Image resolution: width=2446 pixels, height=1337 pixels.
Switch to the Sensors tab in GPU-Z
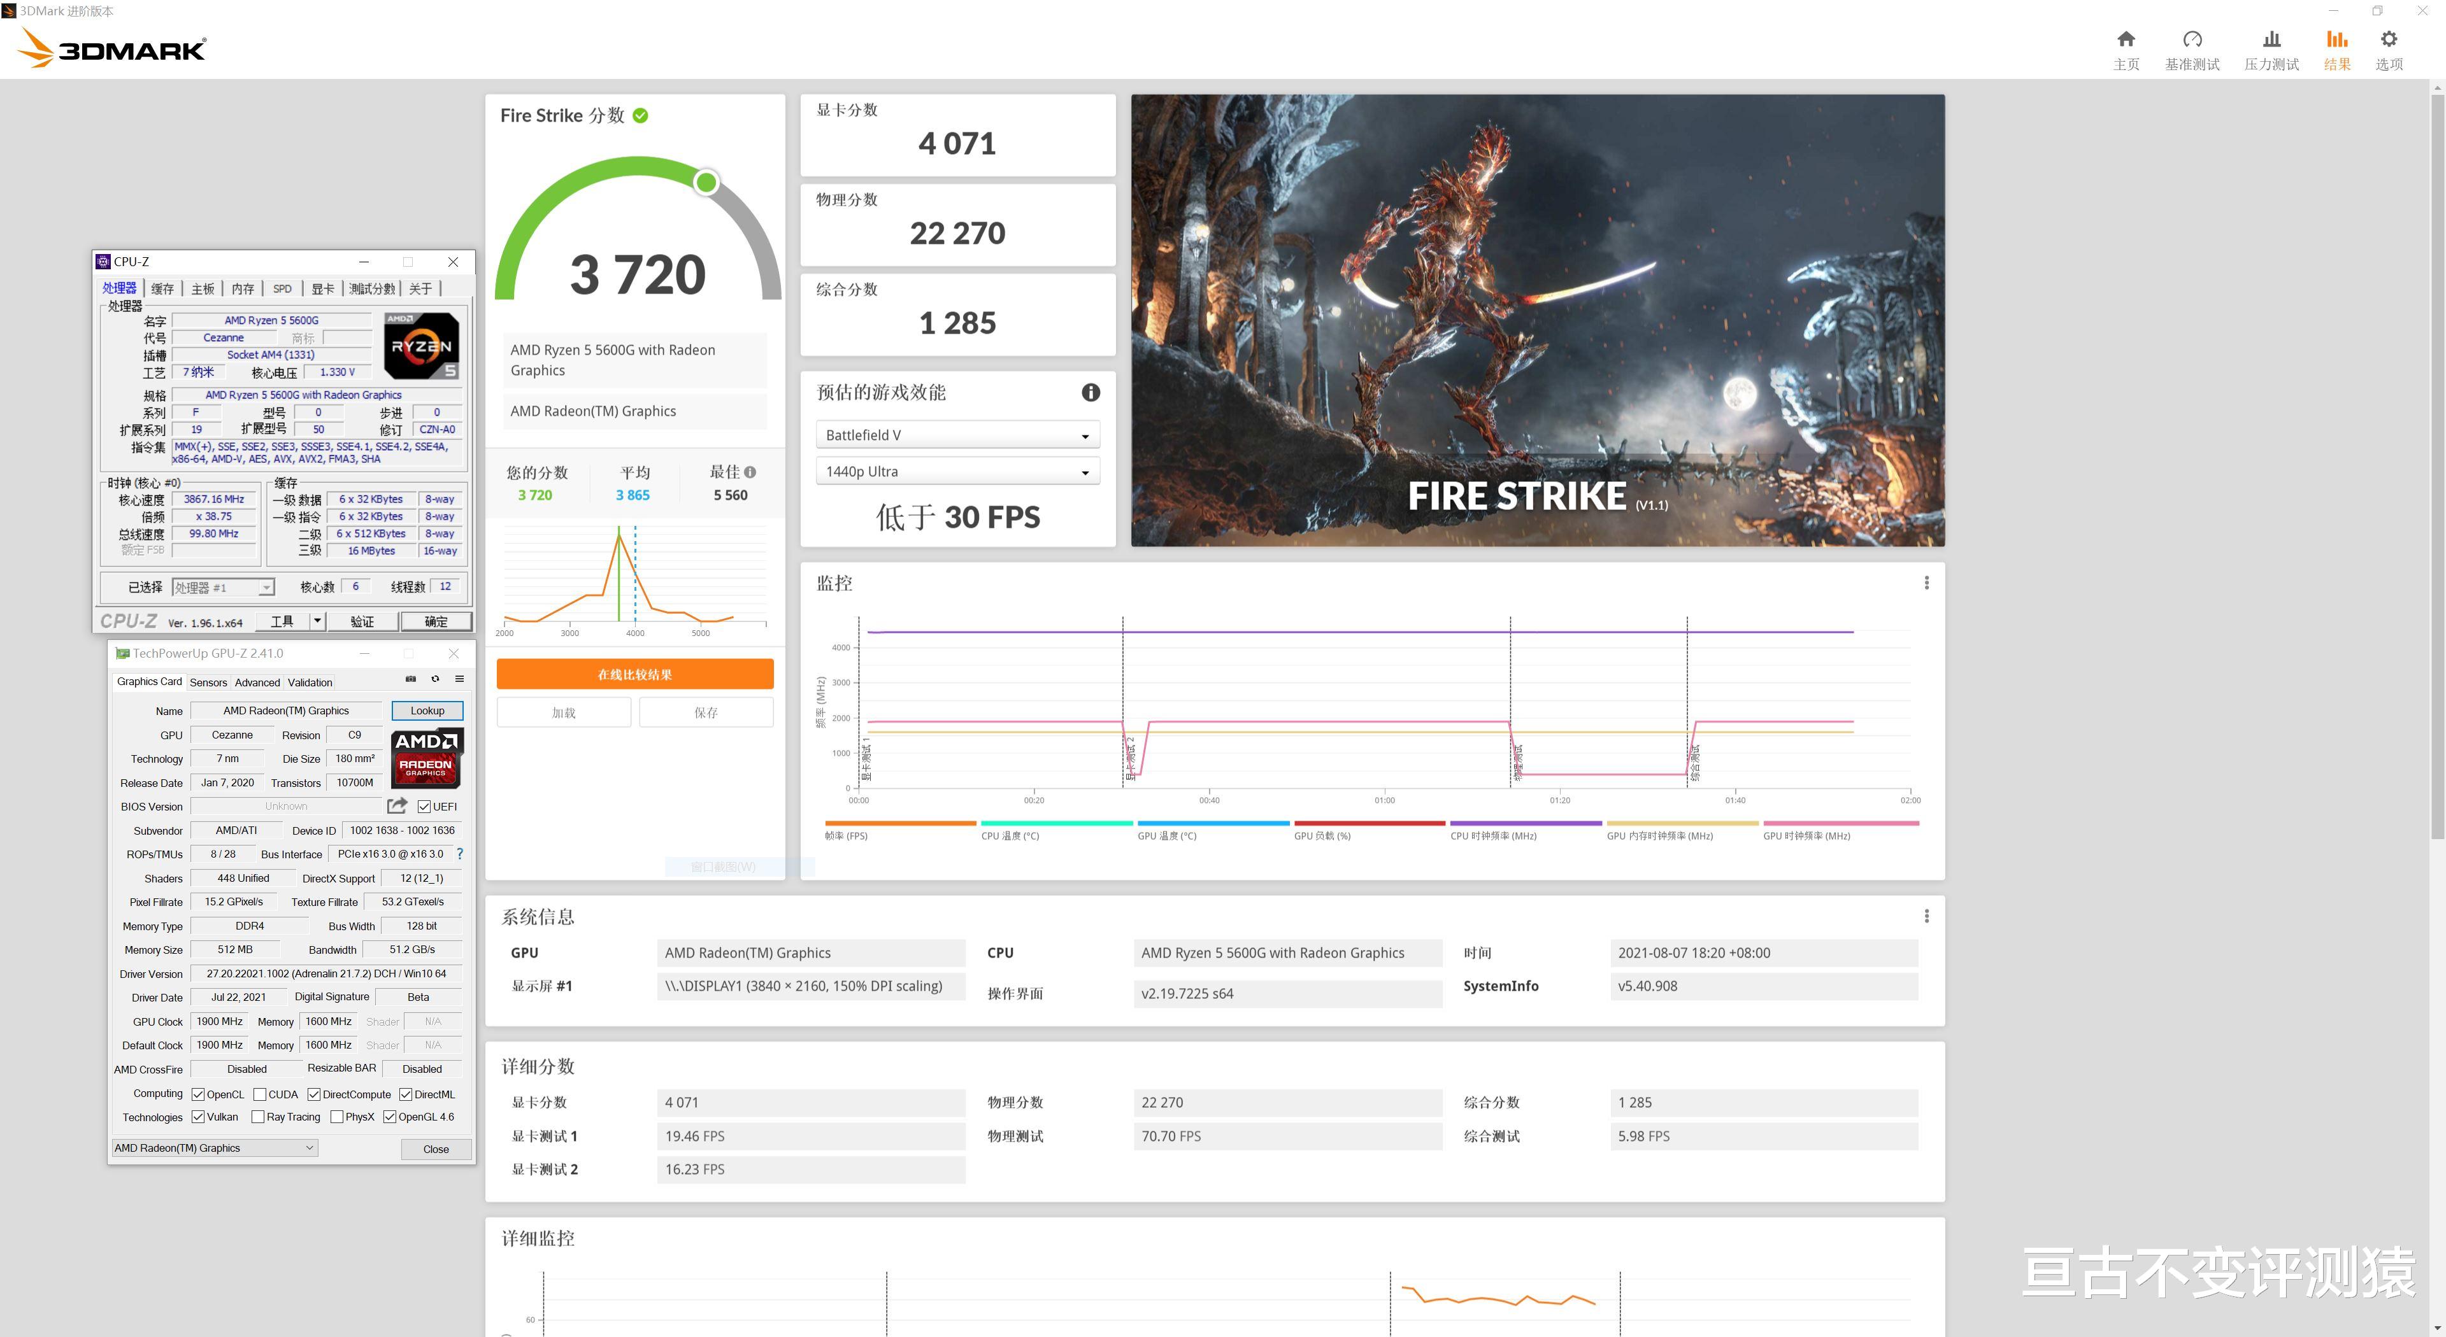pos(208,683)
